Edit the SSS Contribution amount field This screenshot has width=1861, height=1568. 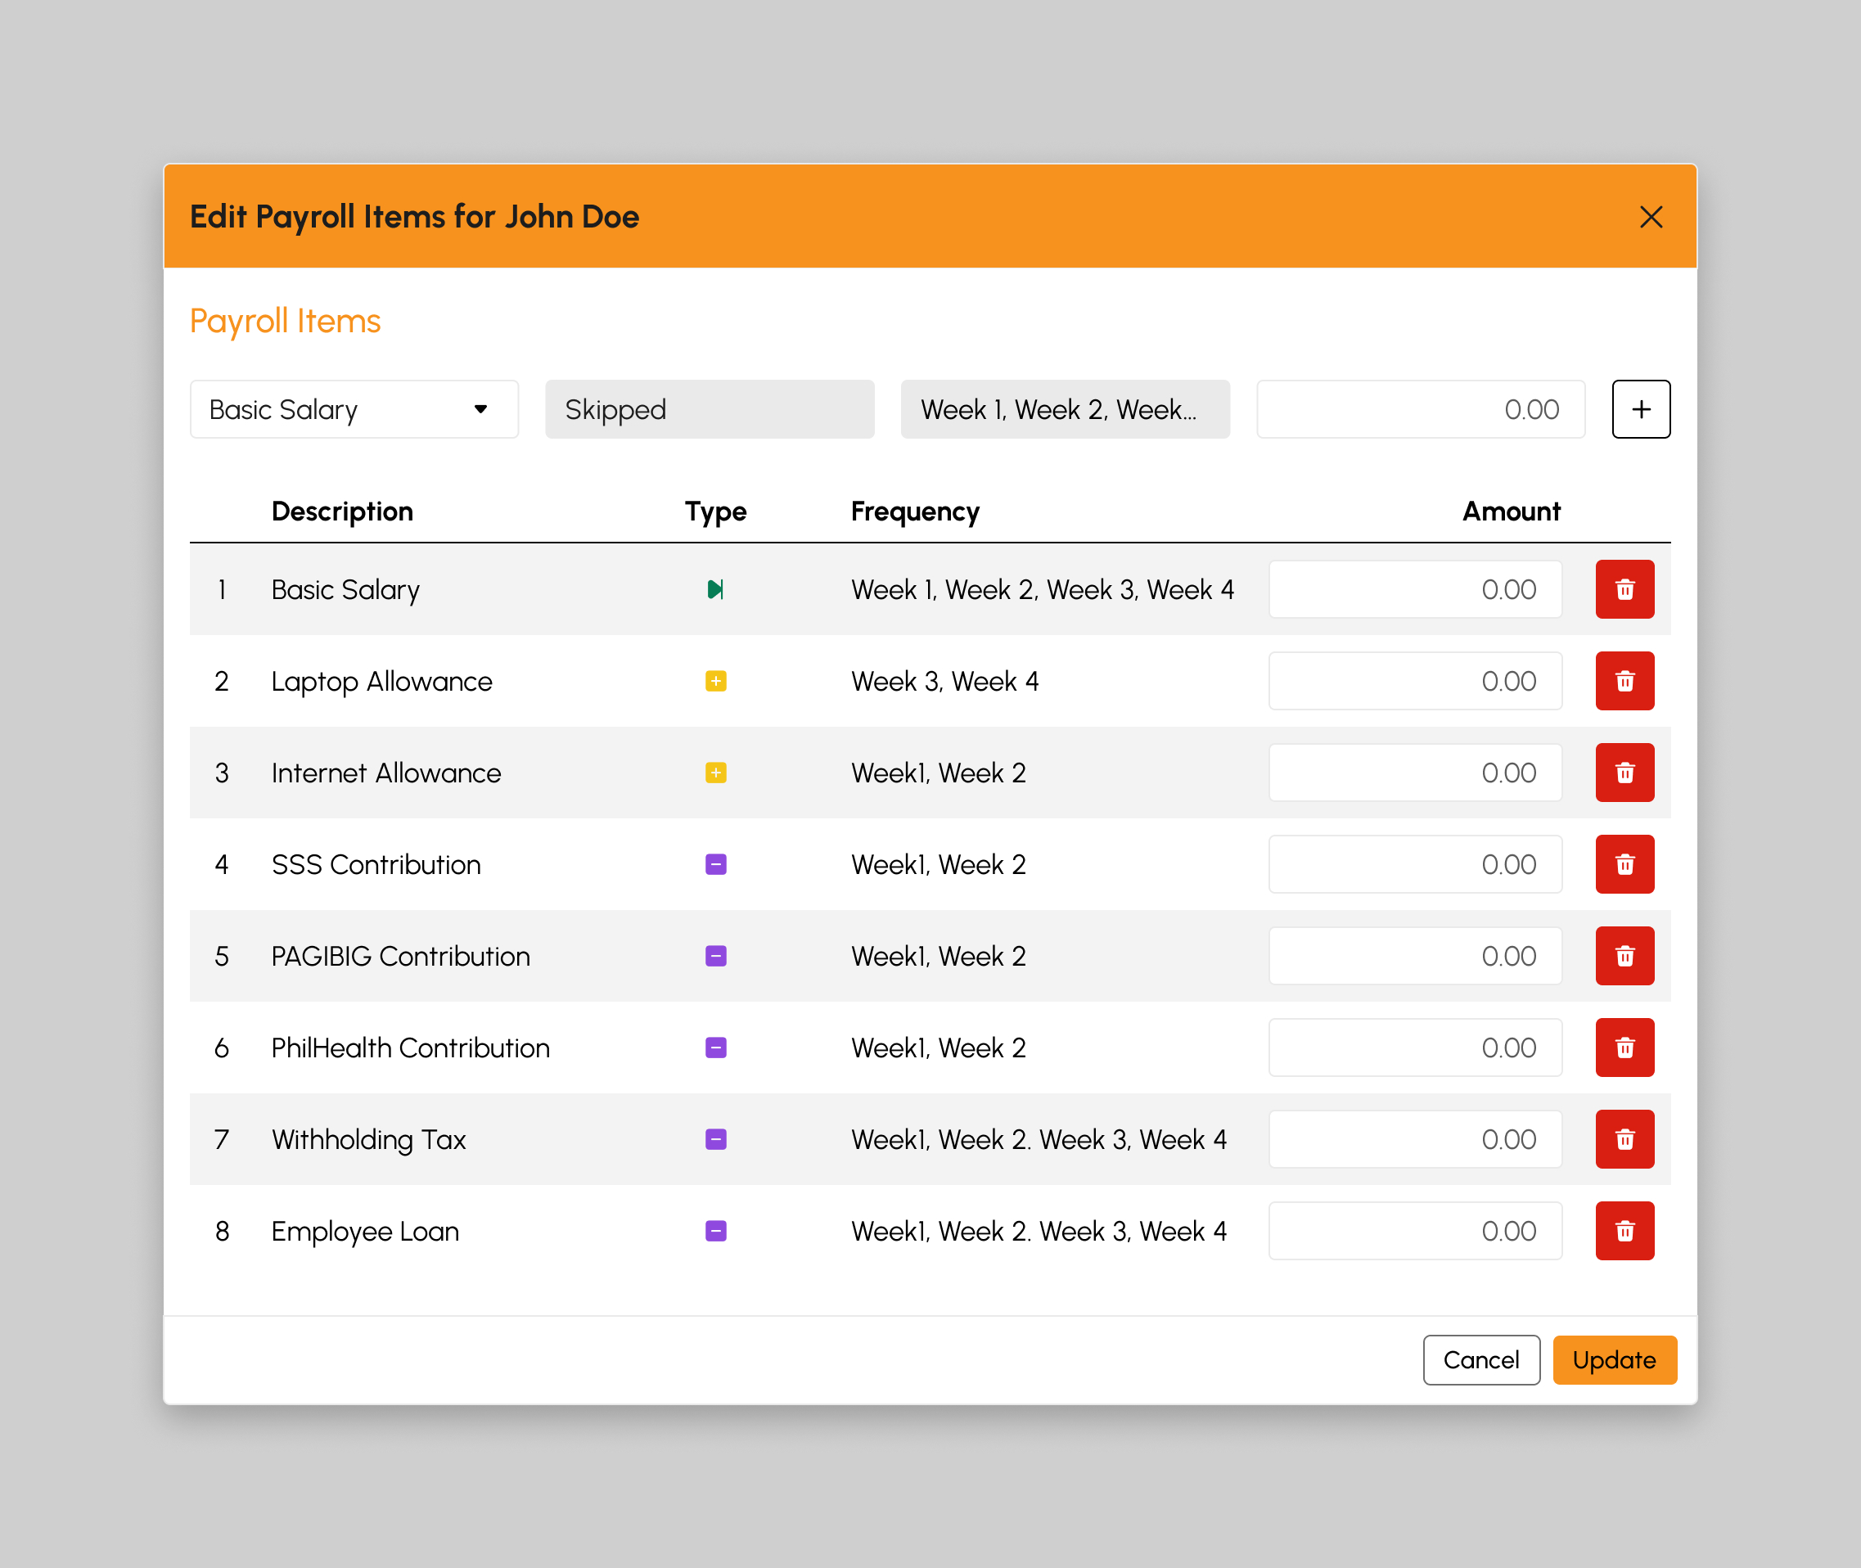(1415, 864)
